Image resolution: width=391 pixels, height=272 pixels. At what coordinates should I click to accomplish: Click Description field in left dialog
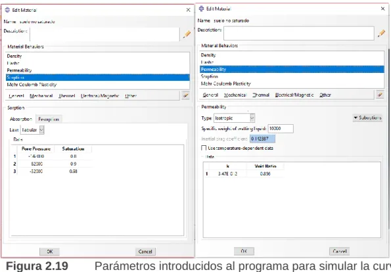104,34
